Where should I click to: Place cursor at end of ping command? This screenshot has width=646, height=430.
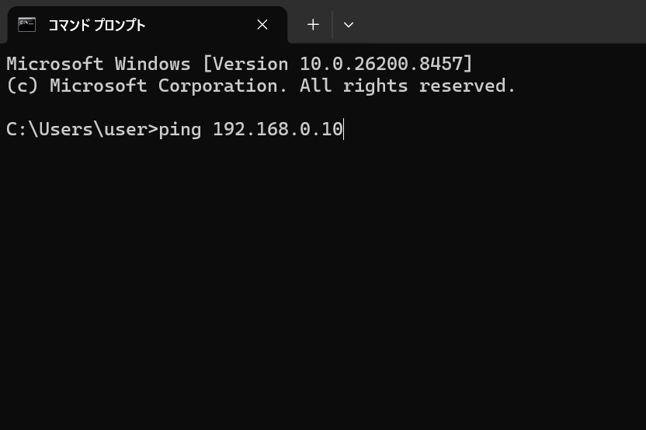[344, 129]
